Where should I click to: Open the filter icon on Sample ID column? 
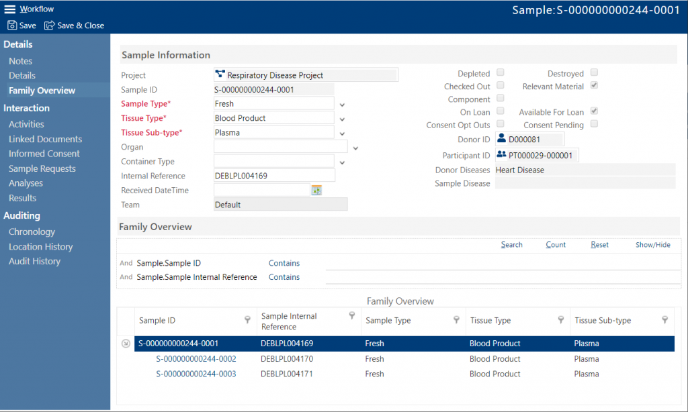247,319
